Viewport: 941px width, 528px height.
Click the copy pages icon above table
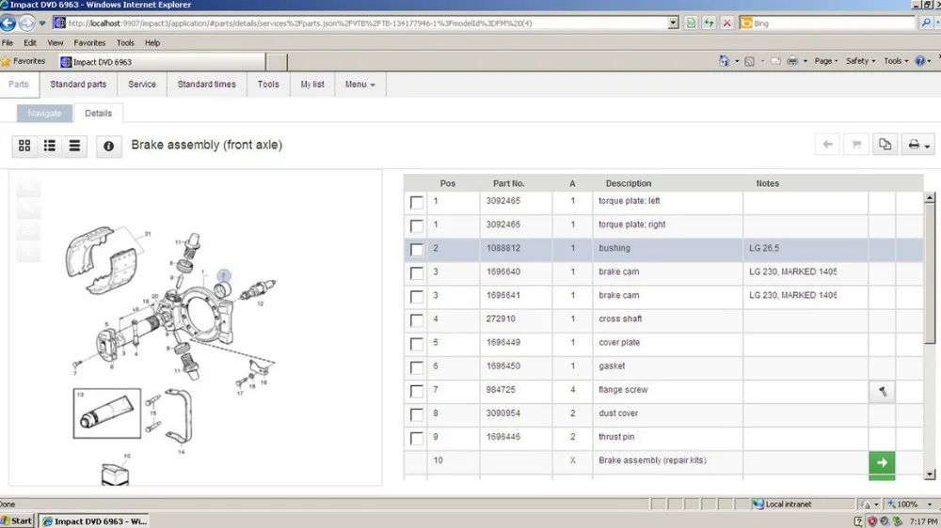click(885, 145)
